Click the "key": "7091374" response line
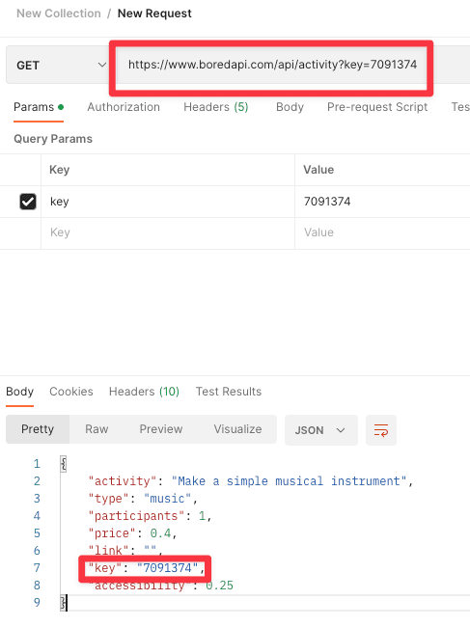The width and height of the screenshot is (470, 627). point(147,568)
